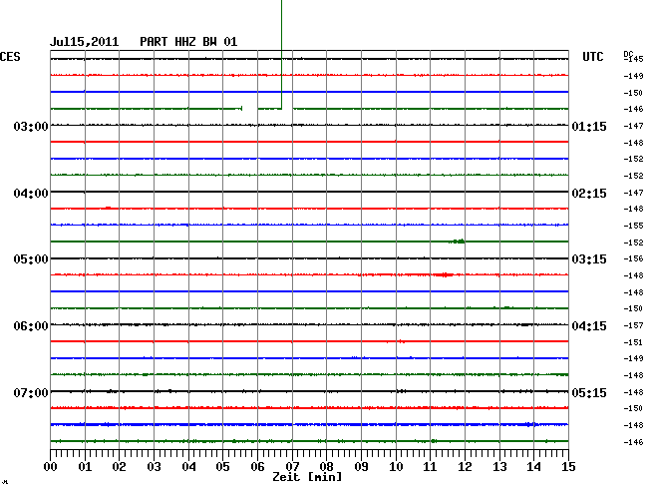
Task: Click the 06:00 CES time label
Action: (x=31, y=326)
